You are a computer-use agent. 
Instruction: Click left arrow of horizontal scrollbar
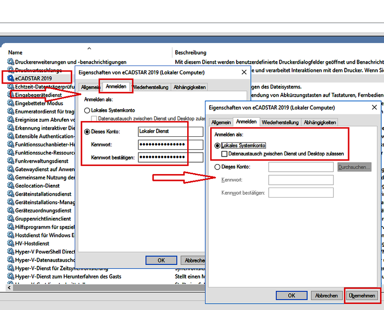click(x=9, y=288)
